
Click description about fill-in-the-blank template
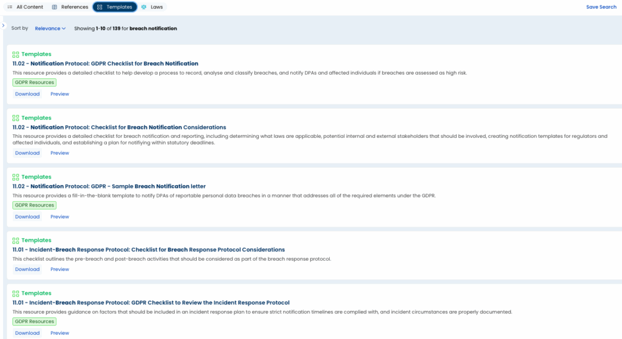[x=224, y=196]
